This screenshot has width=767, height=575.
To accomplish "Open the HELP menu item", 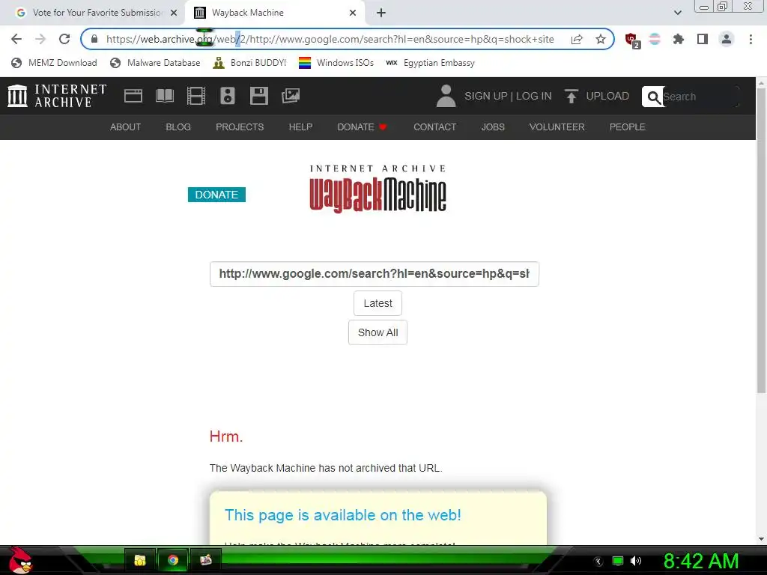I will point(300,127).
